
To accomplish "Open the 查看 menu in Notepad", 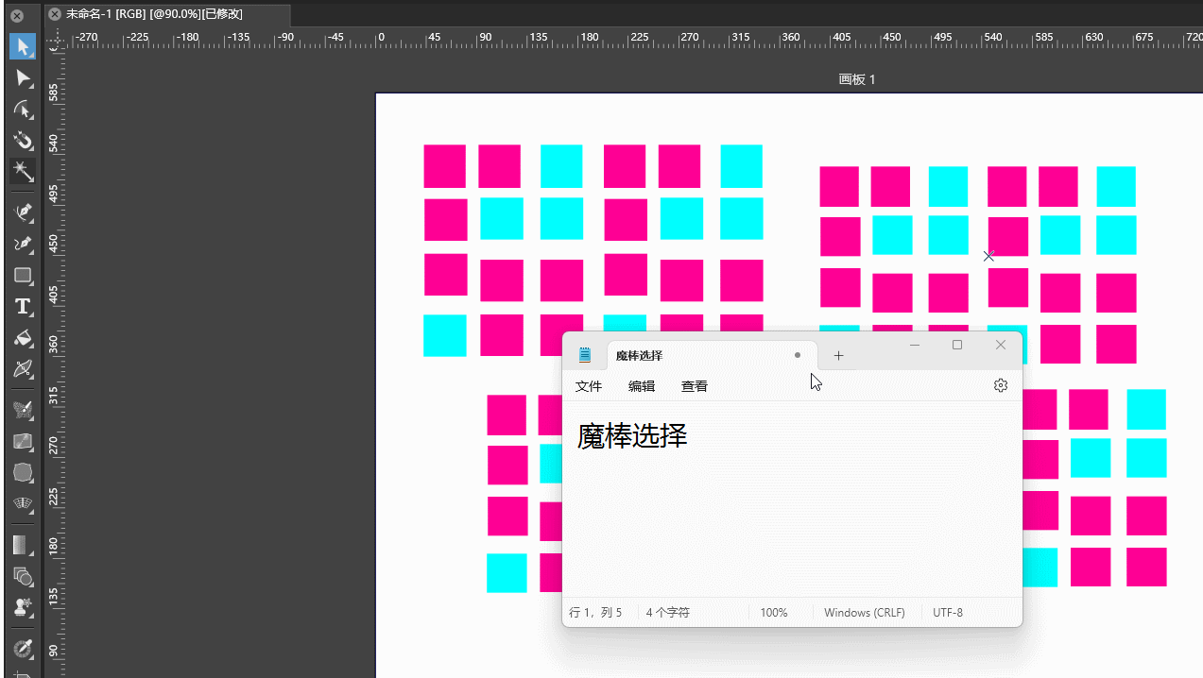I will [x=695, y=386].
